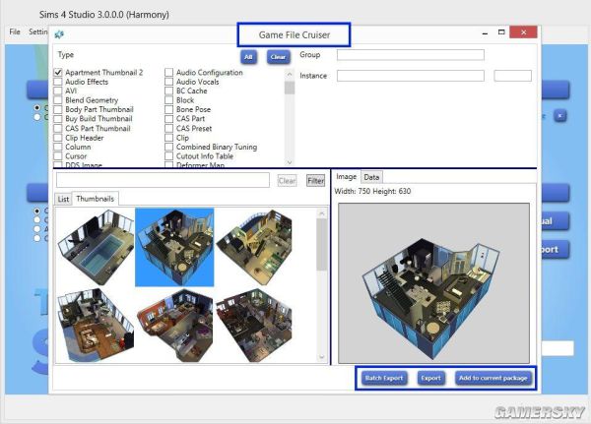Check Buy Build Thumbnail type
591x424 pixels.
click(x=58, y=119)
